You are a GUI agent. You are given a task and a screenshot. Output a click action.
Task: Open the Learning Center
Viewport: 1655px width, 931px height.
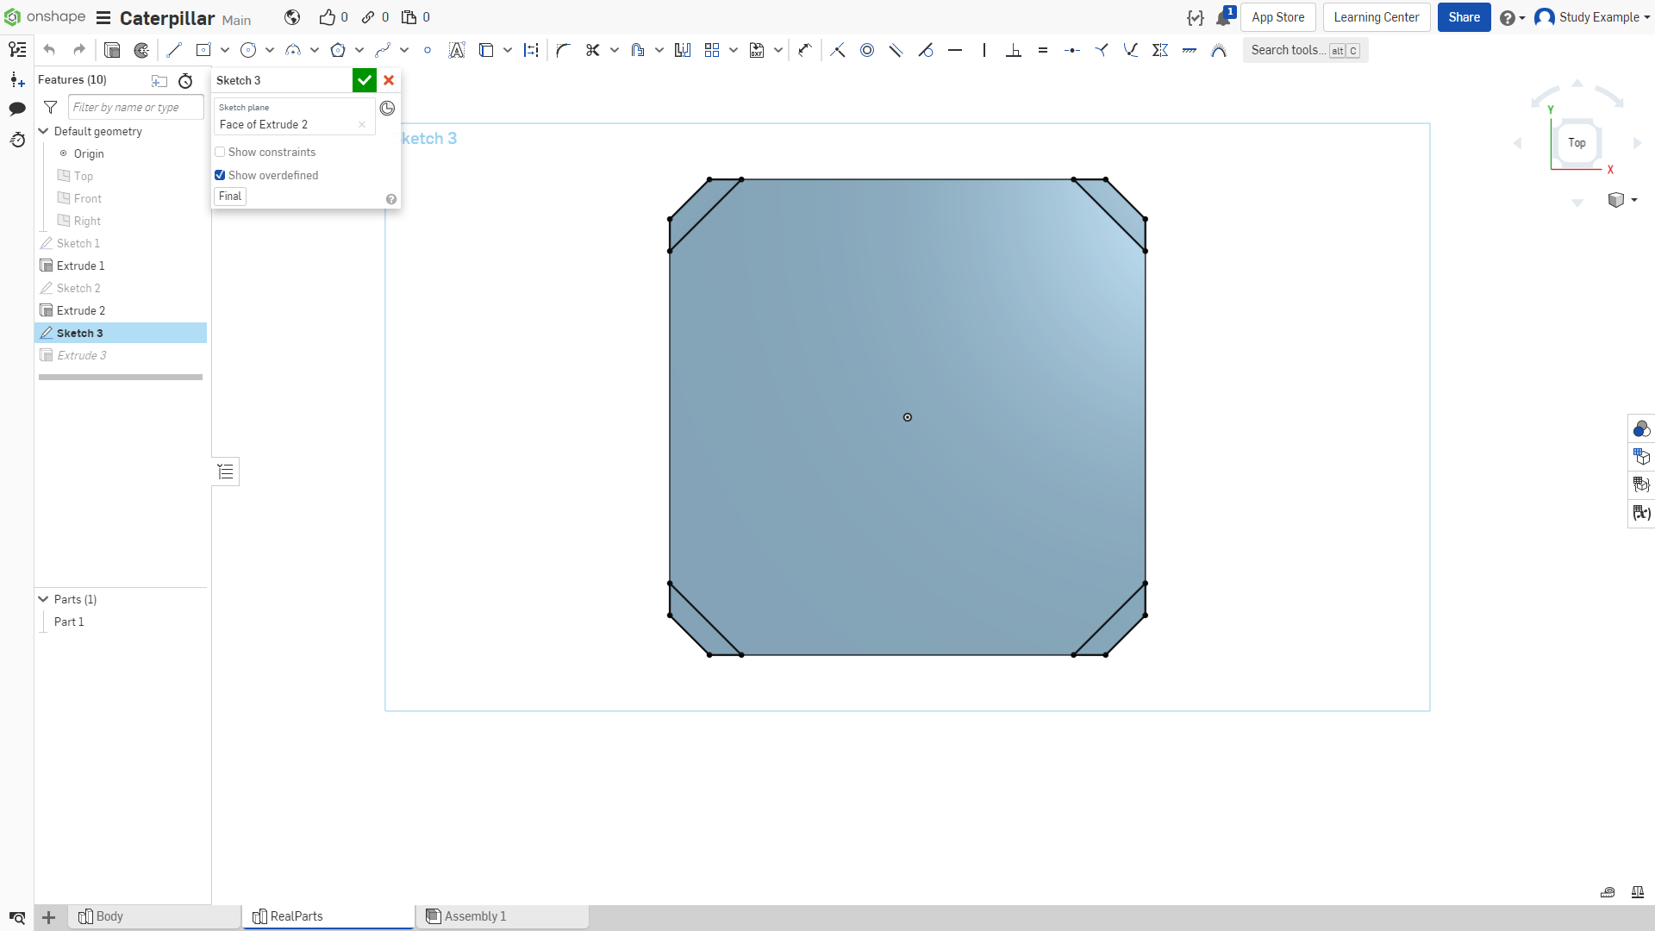[x=1377, y=17]
